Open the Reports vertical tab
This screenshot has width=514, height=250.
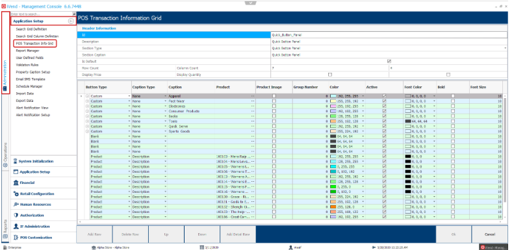[x=5, y=229]
